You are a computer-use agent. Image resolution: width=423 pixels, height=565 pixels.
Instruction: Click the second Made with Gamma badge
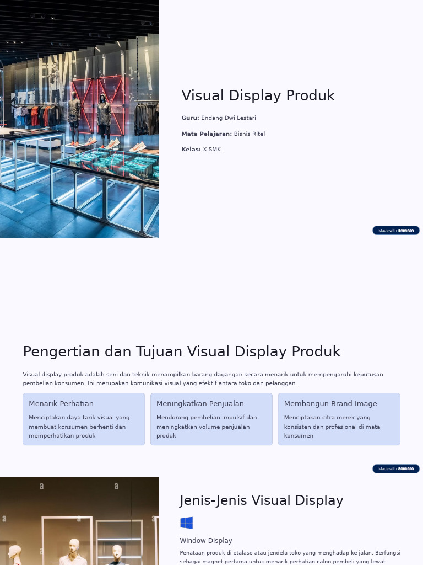pos(395,469)
